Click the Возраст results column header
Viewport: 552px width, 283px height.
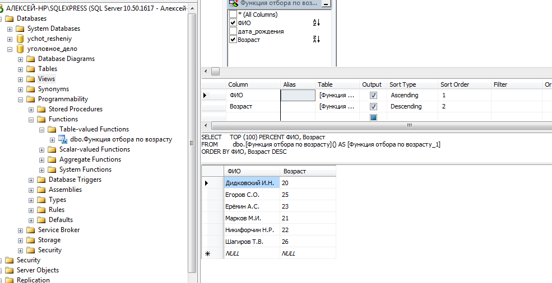click(x=308, y=171)
